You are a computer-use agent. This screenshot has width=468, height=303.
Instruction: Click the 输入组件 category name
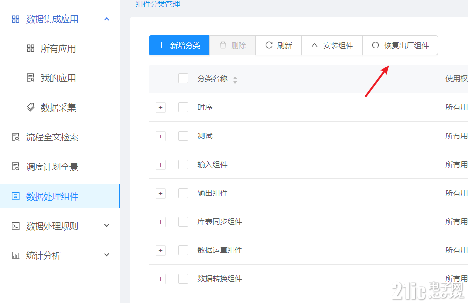tap(212, 165)
